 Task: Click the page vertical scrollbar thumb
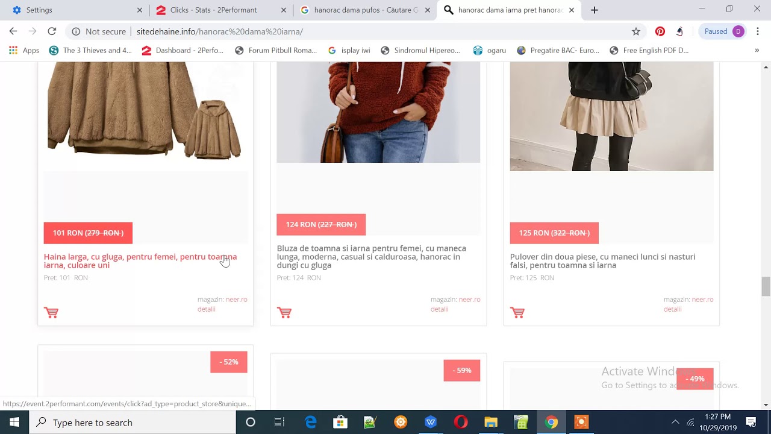pos(766,286)
